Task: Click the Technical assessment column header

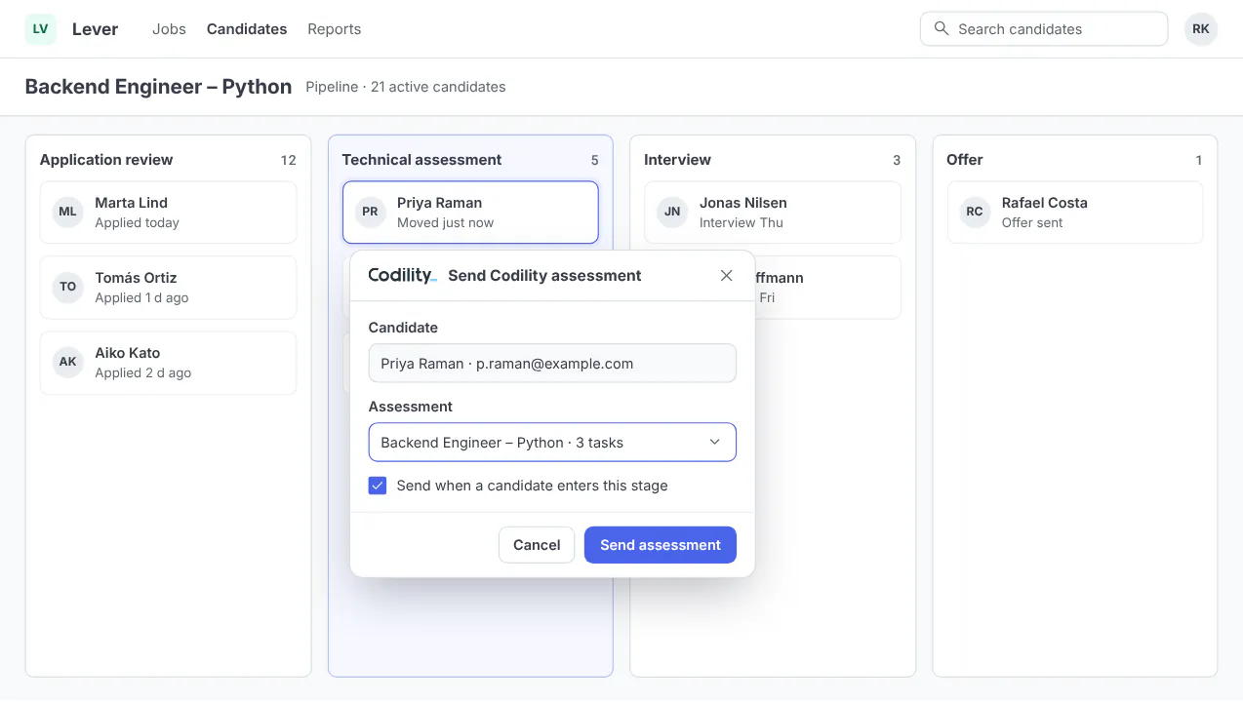Action: 421,160
